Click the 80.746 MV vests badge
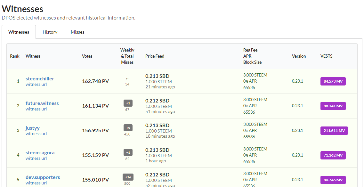364x187 pixels. point(333,180)
